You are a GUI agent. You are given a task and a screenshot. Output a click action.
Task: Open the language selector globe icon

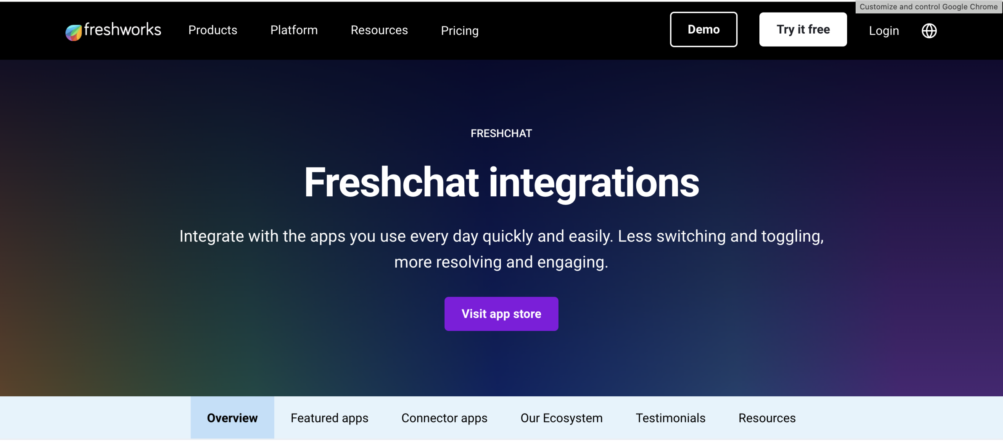click(x=930, y=30)
